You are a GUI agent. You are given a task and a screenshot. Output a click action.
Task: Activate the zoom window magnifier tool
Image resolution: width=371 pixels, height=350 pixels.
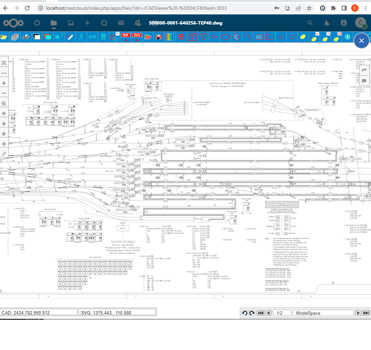click(4, 103)
